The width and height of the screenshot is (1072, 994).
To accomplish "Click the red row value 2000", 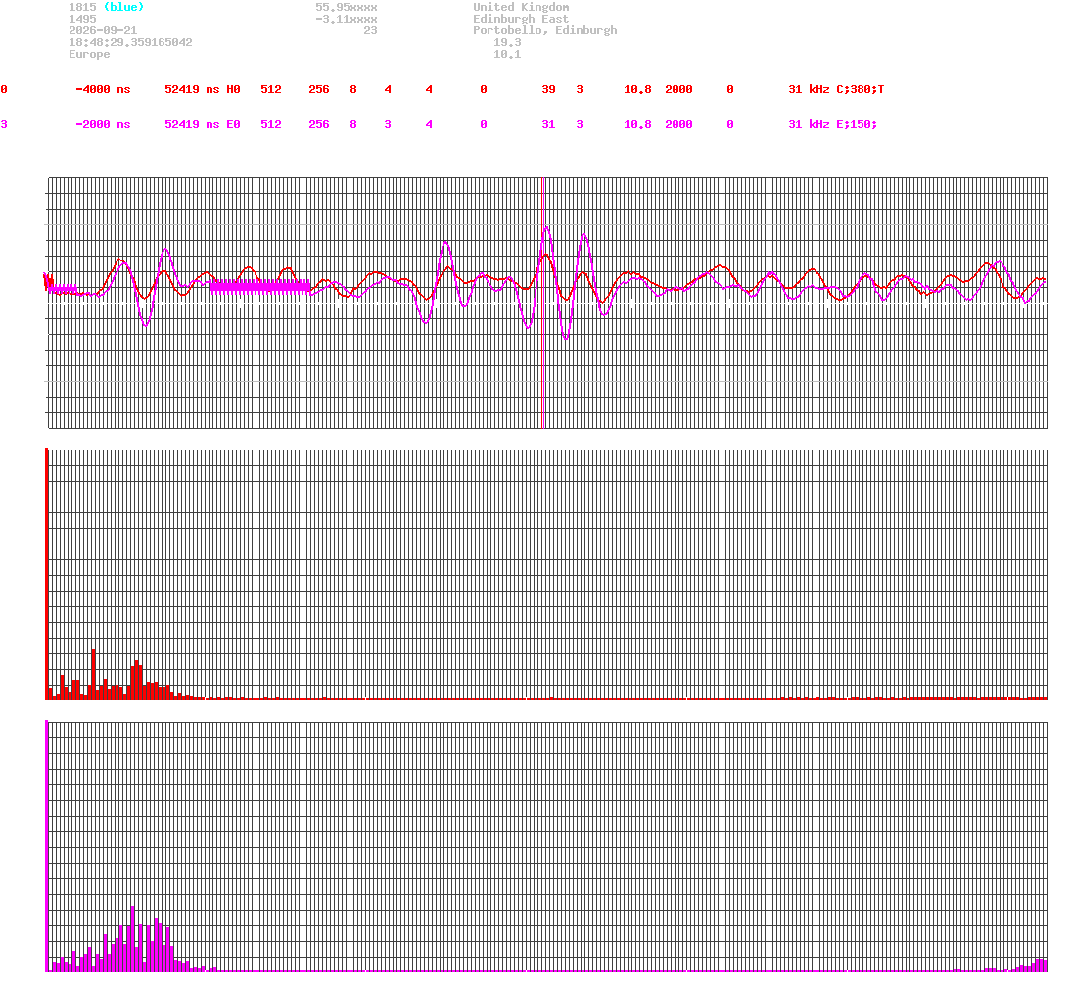I will pos(678,90).
